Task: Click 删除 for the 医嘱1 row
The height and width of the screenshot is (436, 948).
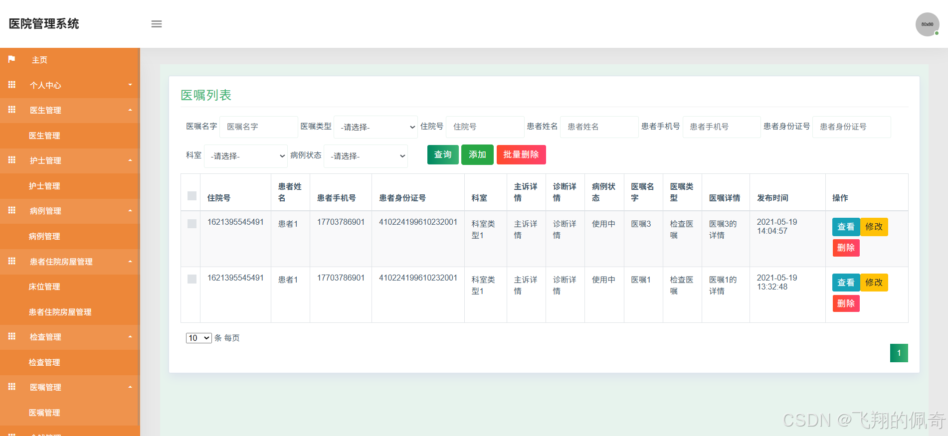Action: [x=846, y=303]
